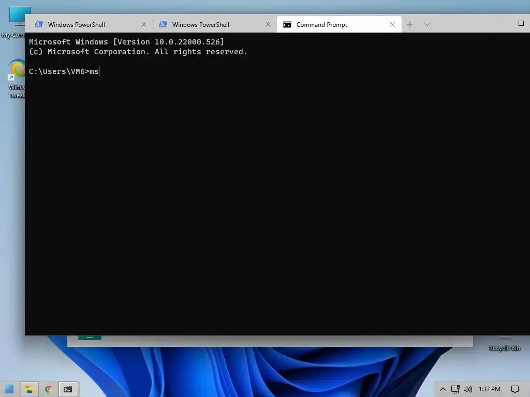Image resolution: width=530 pixels, height=397 pixels.
Task: Select the Command Prompt tab
Action: pyautogui.click(x=339, y=24)
